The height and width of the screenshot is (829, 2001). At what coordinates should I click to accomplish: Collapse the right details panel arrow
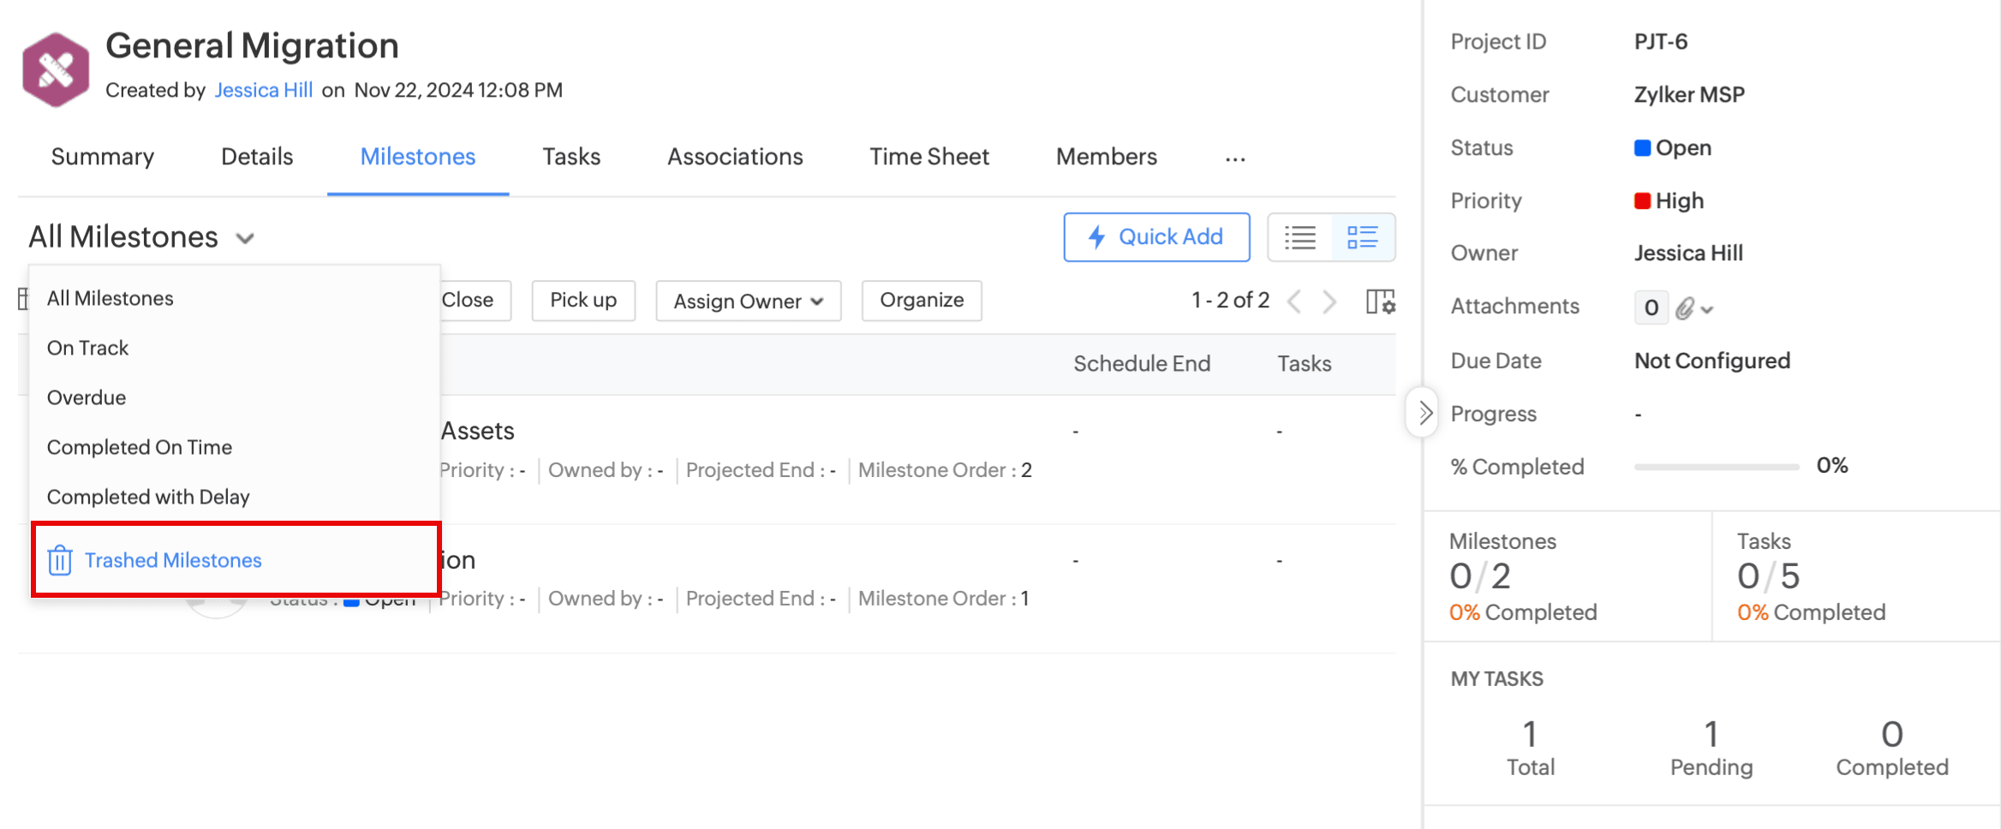(1424, 414)
